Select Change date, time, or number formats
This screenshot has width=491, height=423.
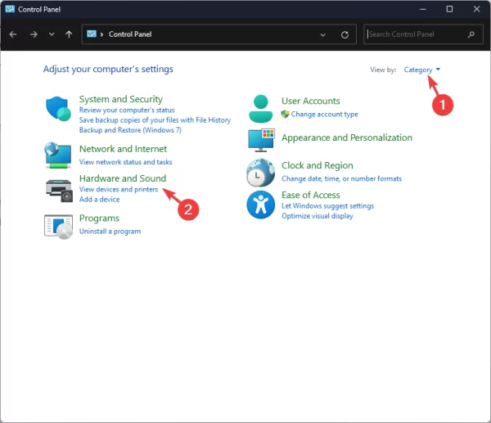coord(341,178)
